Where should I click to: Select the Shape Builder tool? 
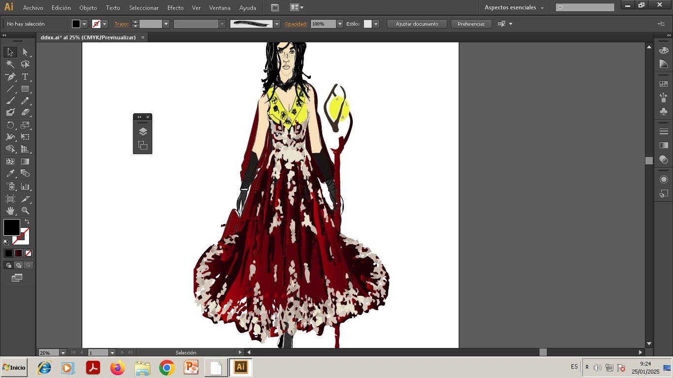point(10,149)
